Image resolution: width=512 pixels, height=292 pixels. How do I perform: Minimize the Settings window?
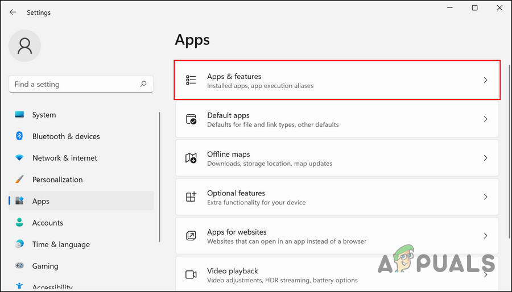(x=450, y=8)
